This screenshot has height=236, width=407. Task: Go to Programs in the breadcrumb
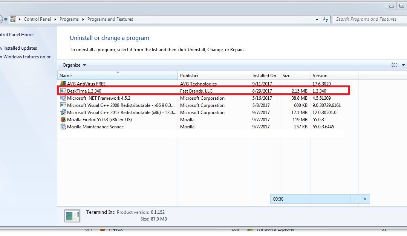(69, 19)
